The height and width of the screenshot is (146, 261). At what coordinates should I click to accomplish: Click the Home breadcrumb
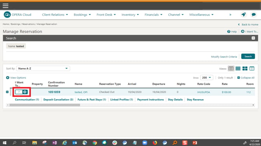pos(6,24)
